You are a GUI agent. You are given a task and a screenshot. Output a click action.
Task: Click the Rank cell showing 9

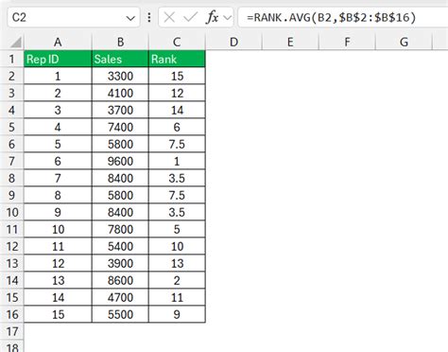(177, 314)
